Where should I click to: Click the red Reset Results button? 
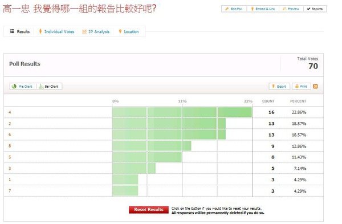coord(149,210)
